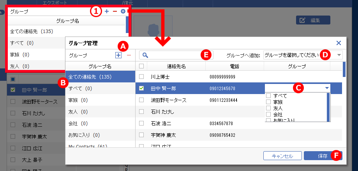Viewport: 358px width, 171px height.
Task: Add a new group in グループ管理 dialog
Action: 118,55
